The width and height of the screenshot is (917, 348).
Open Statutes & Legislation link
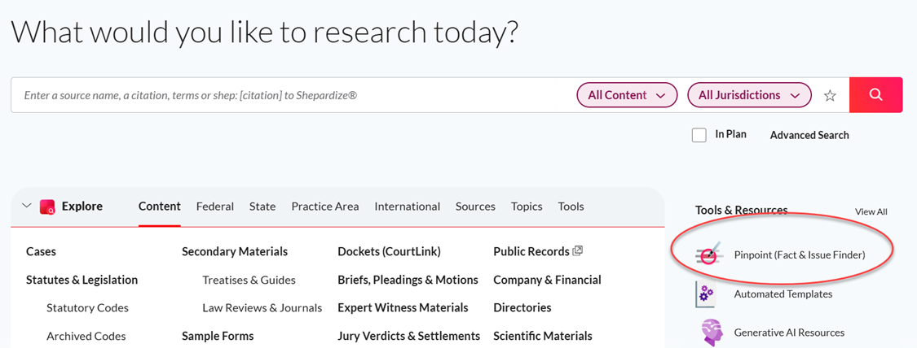coord(82,280)
